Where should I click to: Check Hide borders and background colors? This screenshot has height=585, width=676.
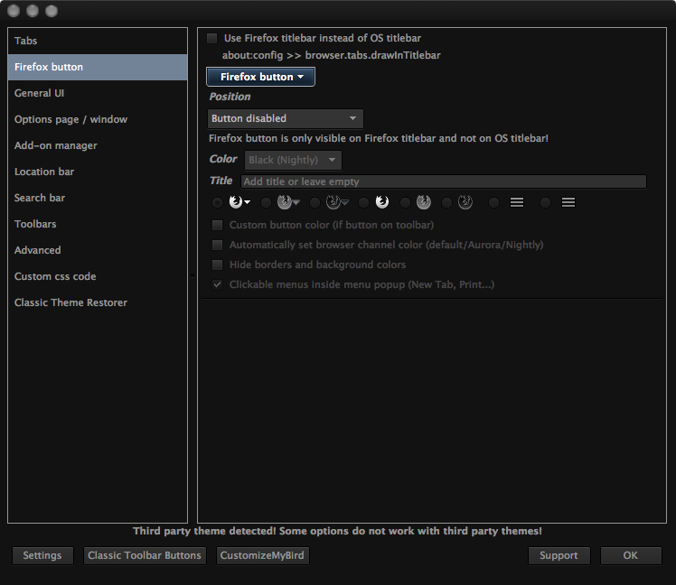[x=218, y=265]
